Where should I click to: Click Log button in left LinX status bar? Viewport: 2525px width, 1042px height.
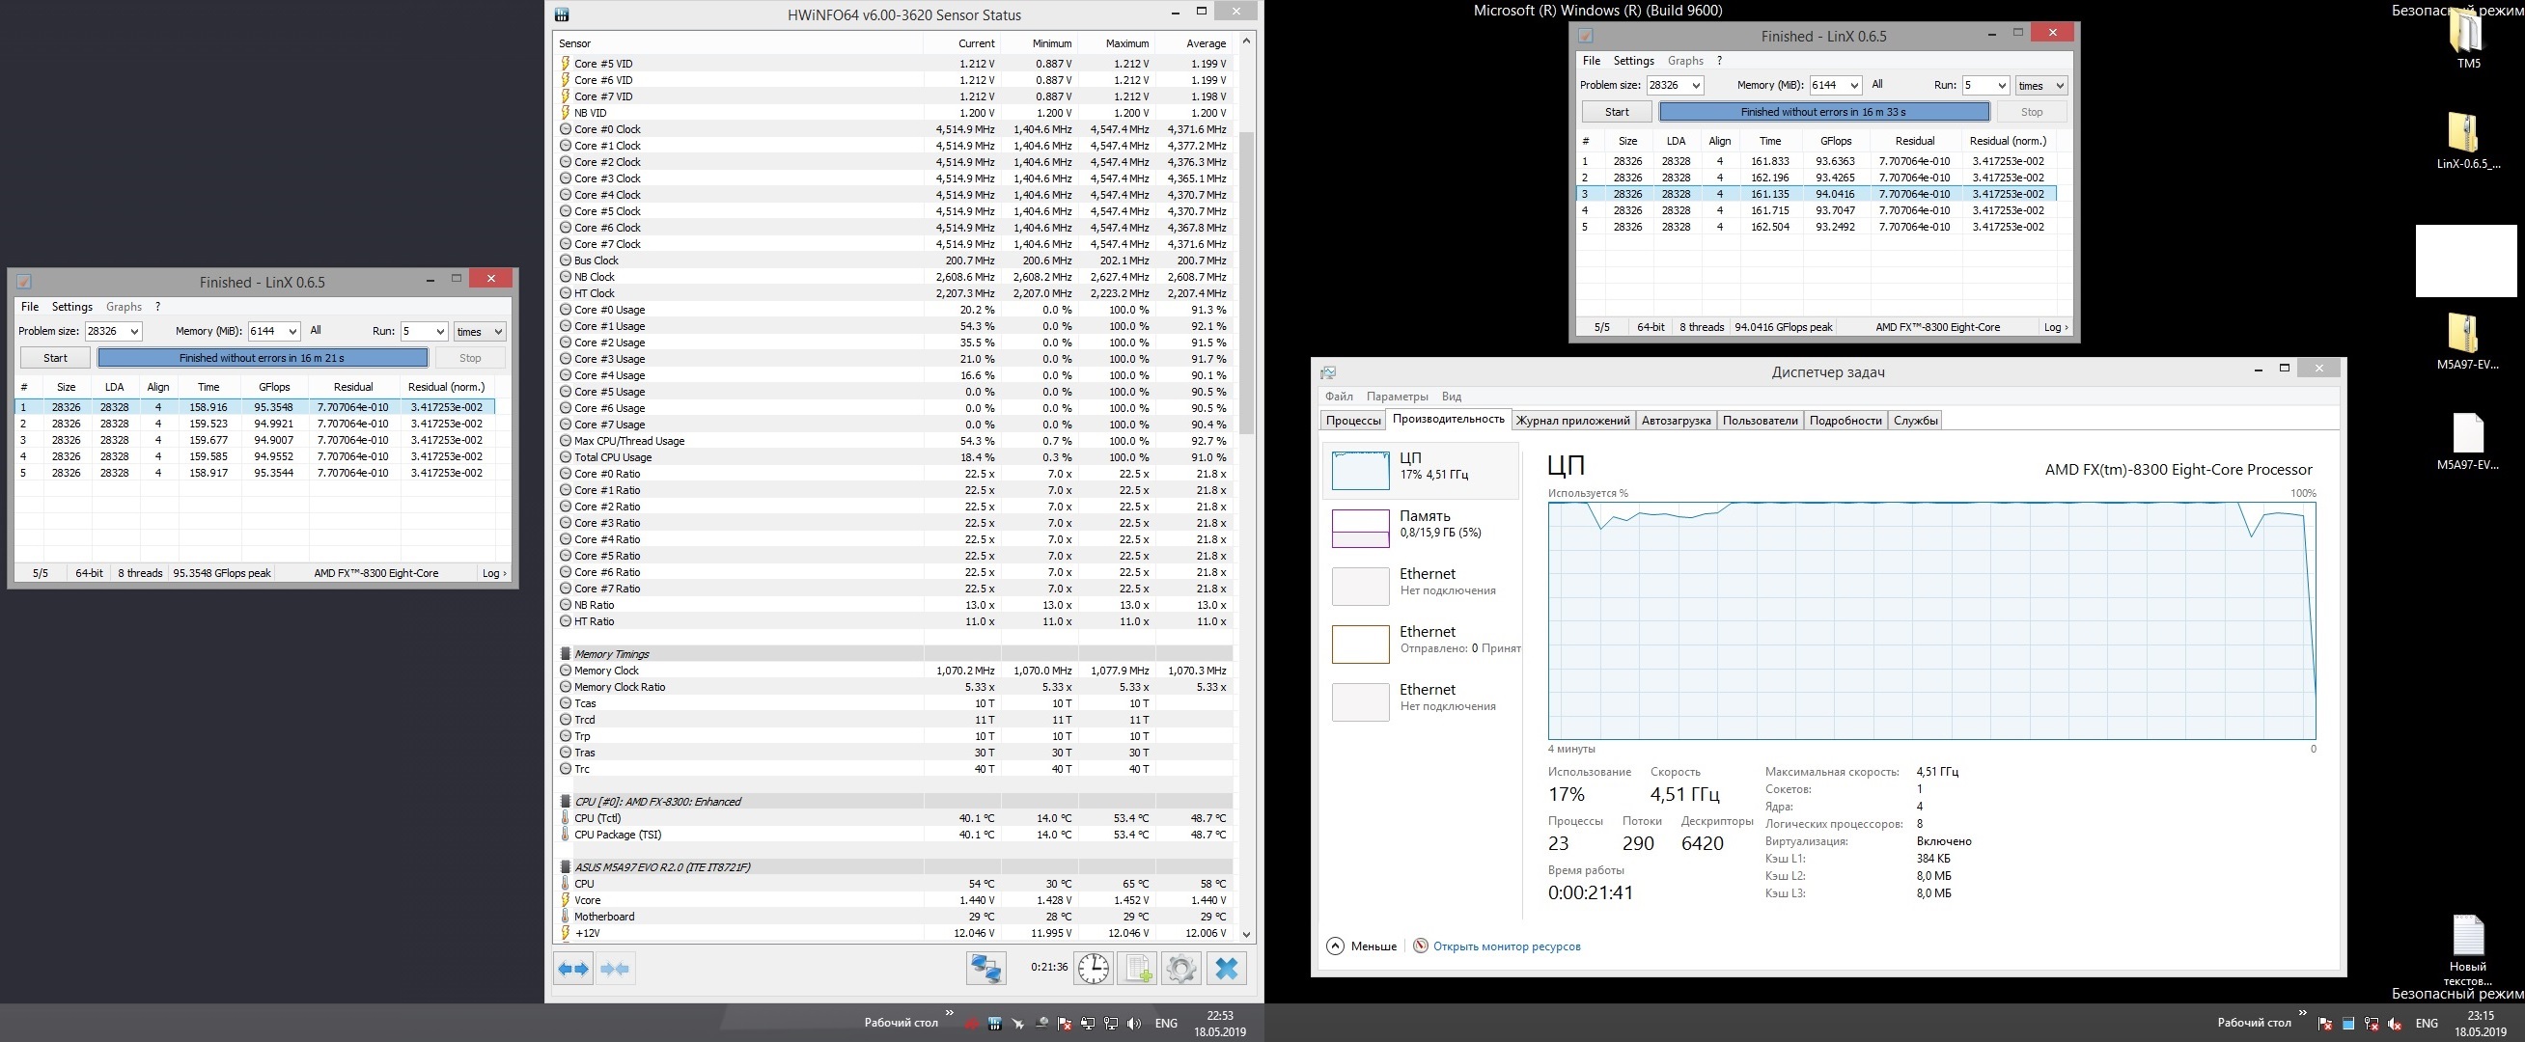[494, 573]
